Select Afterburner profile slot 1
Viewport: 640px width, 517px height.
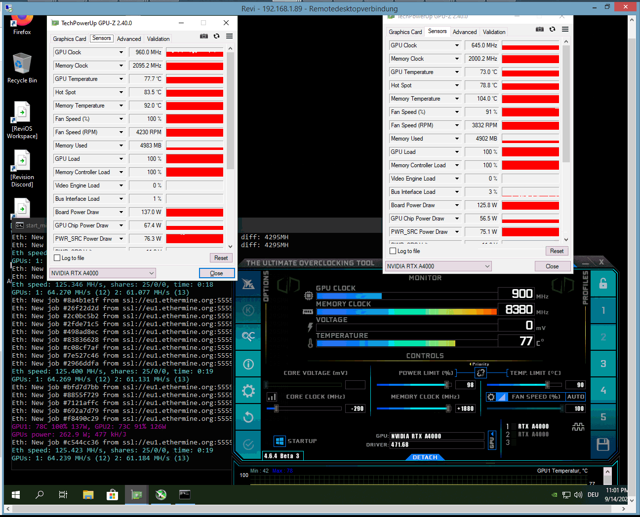(603, 310)
